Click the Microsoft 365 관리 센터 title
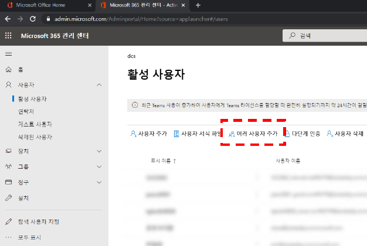This screenshot has height=246, width=367. [55, 36]
